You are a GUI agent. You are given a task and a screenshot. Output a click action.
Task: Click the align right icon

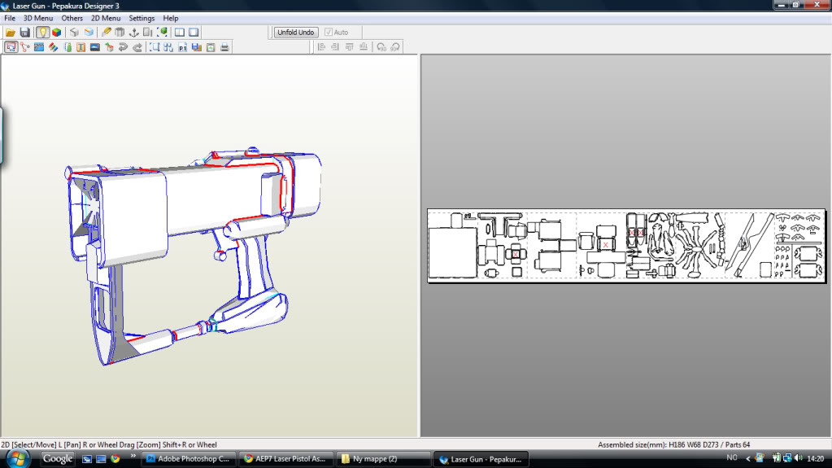335,47
